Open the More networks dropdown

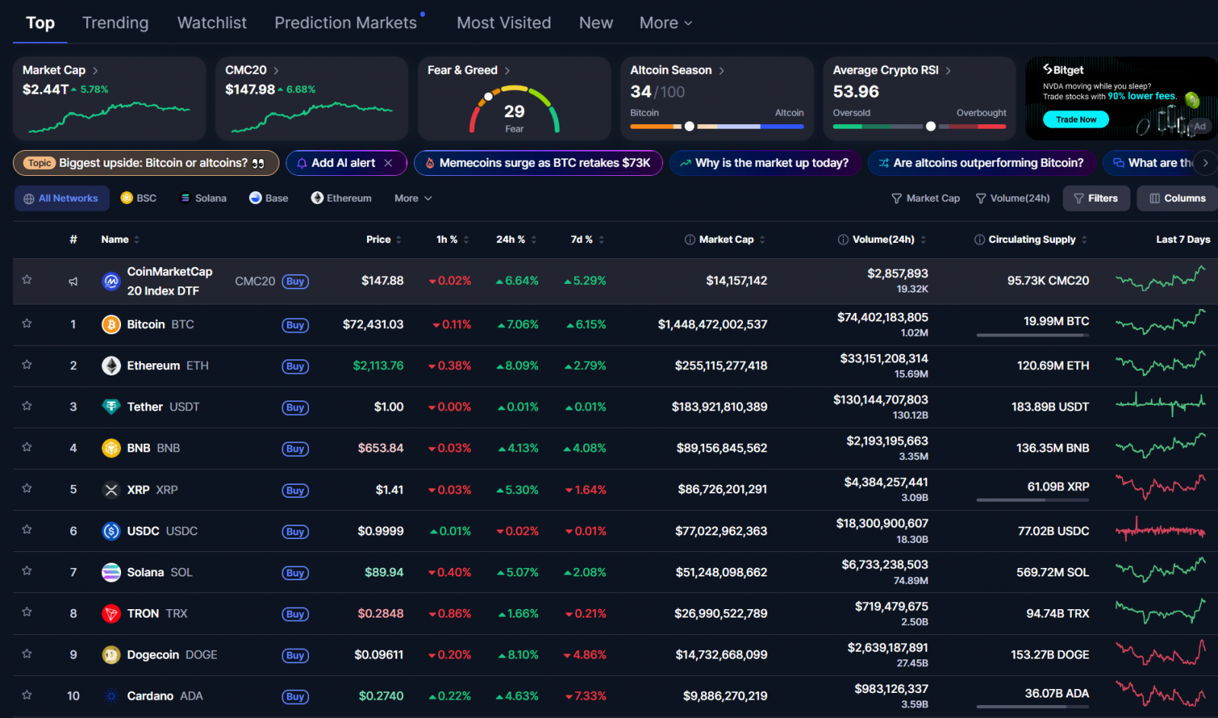[413, 198]
